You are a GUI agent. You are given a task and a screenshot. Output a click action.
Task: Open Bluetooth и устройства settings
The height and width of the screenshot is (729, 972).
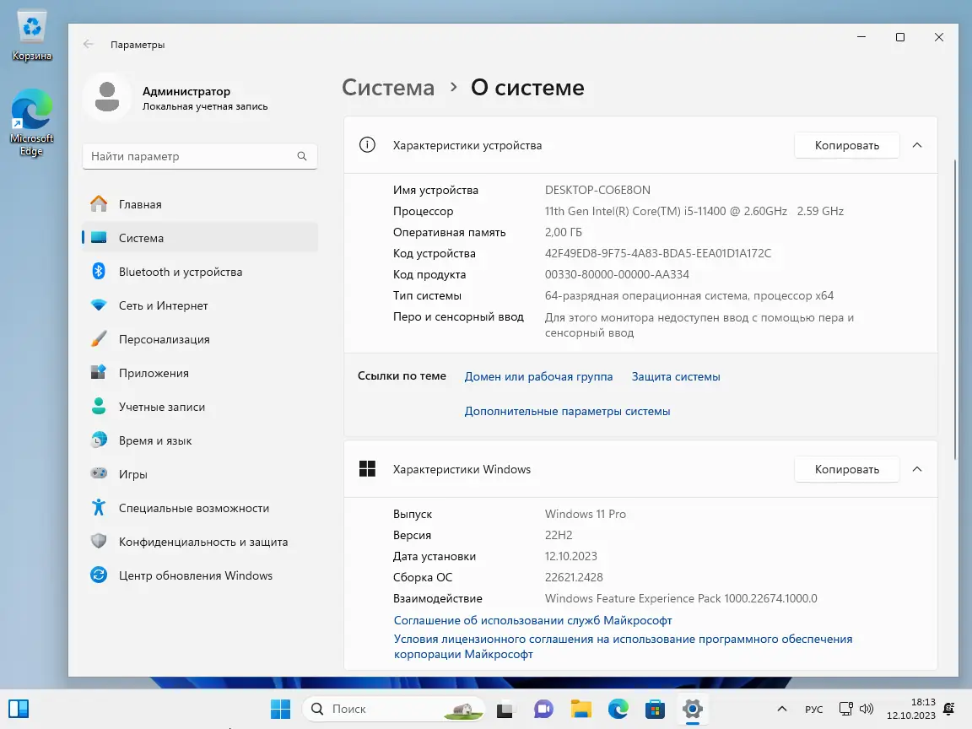[200, 272]
